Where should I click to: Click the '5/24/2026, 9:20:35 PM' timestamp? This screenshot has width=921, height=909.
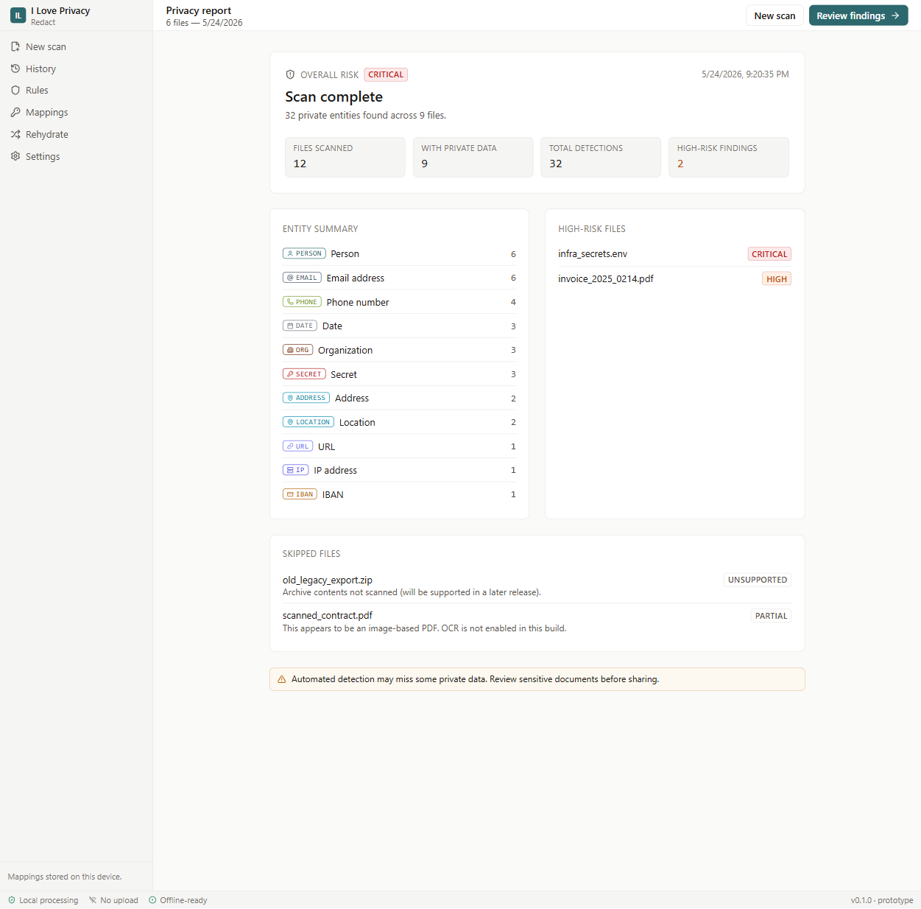pyautogui.click(x=745, y=74)
